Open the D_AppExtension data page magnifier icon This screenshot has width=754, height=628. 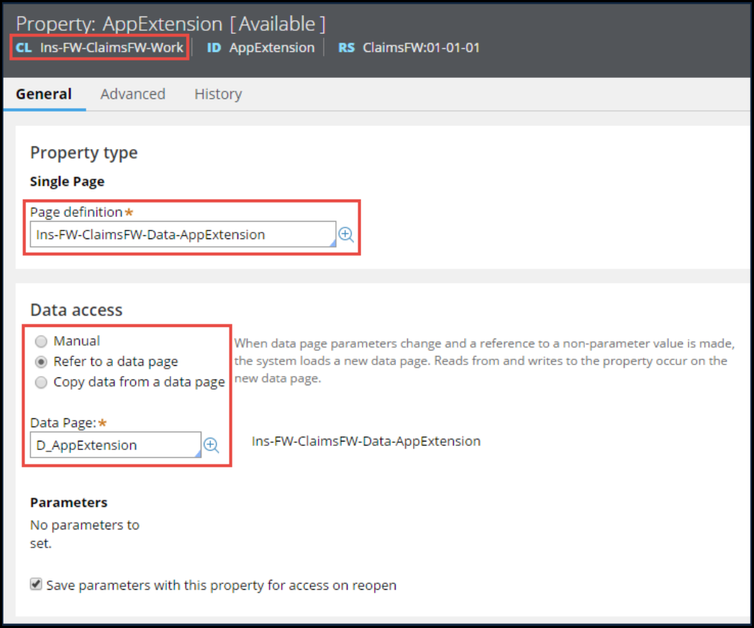point(211,445)
